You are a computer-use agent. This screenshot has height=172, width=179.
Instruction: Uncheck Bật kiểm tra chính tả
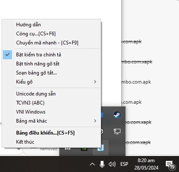(x=51, y=55)
